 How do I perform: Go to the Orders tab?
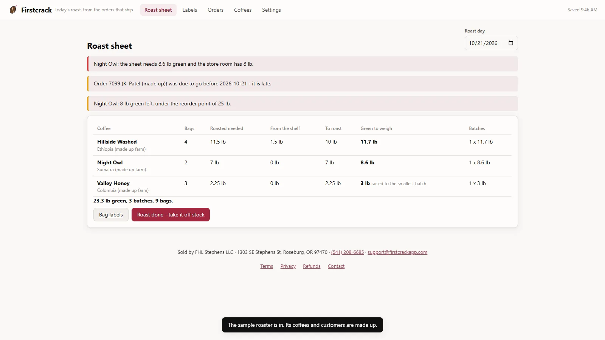[216, 10]
